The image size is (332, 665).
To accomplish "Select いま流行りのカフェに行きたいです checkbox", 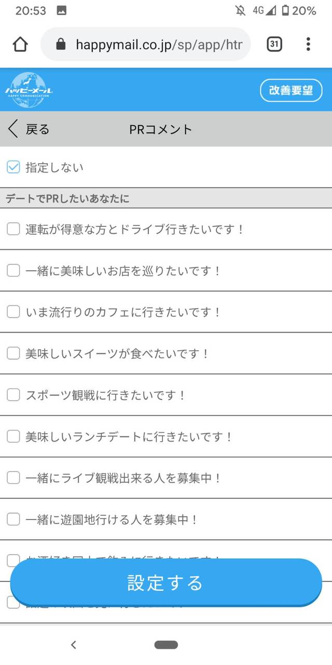I will [x=13, y=312].
